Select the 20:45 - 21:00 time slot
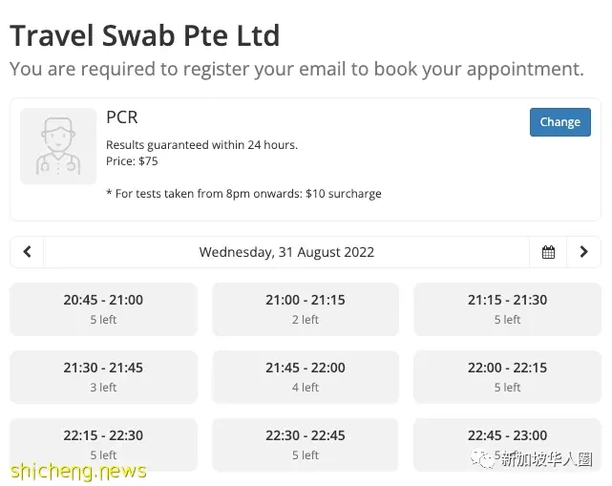 [x=103, y=309]
